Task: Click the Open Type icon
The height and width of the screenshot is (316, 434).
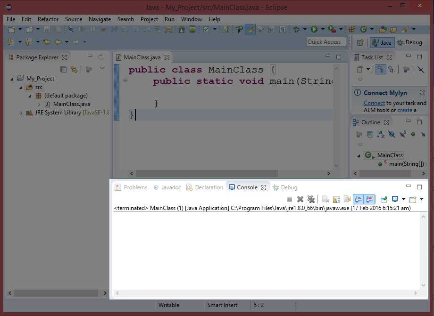Action: (x=383, y=29)
